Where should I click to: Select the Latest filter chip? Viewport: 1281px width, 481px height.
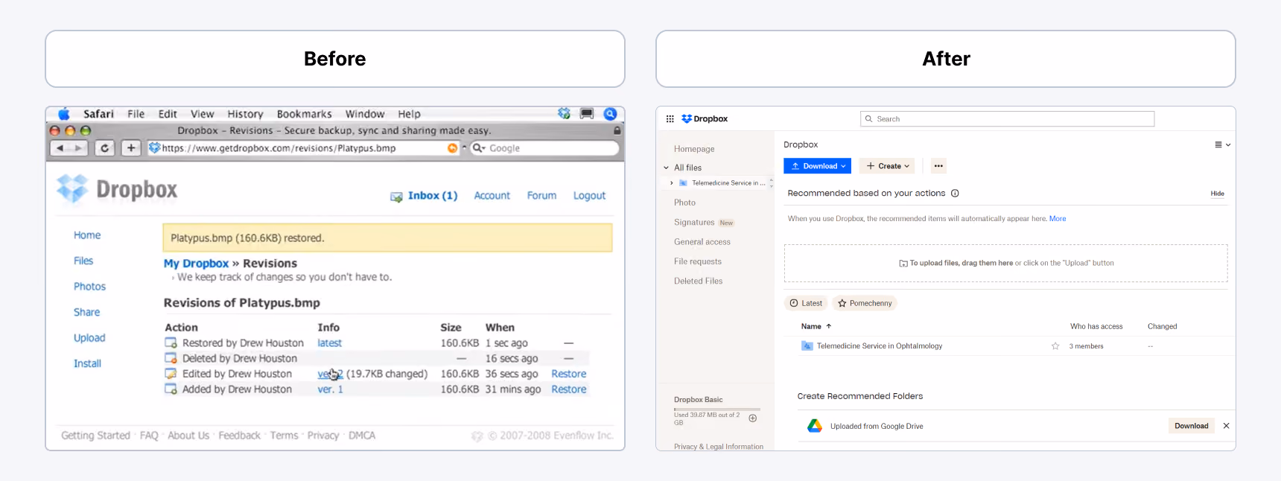(806, 303)
